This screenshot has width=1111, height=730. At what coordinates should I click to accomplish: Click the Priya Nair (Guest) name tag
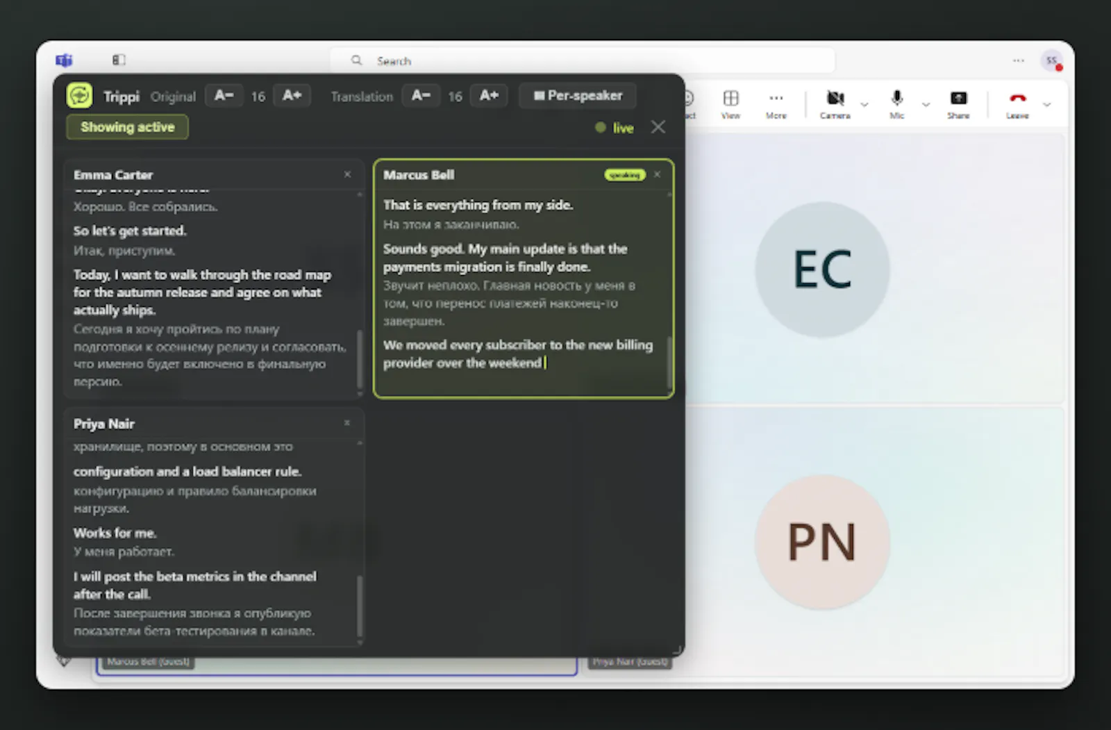[x=630, y=662]
